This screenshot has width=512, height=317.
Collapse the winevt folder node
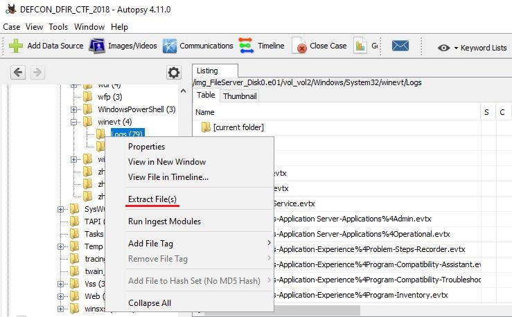tap(74, 122)
